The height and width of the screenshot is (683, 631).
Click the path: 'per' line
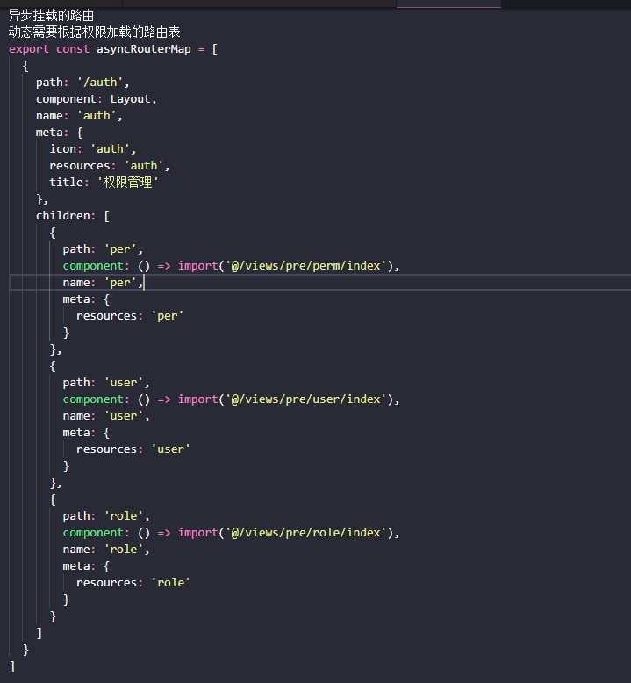tap(103, 249)
